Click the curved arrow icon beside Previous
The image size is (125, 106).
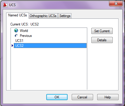pos(16,36)
